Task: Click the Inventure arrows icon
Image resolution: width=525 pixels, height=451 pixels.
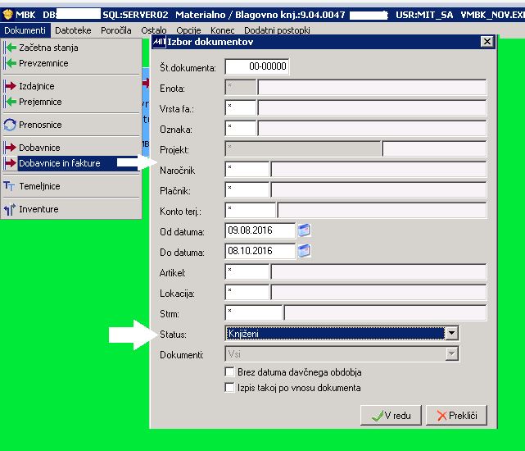Action: pyautogui.click(x=10, y=209)
